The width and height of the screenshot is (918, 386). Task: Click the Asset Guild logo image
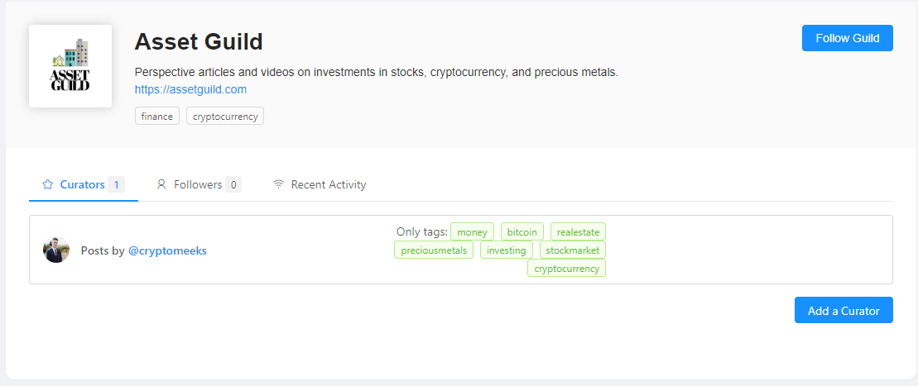coord(70,66)
